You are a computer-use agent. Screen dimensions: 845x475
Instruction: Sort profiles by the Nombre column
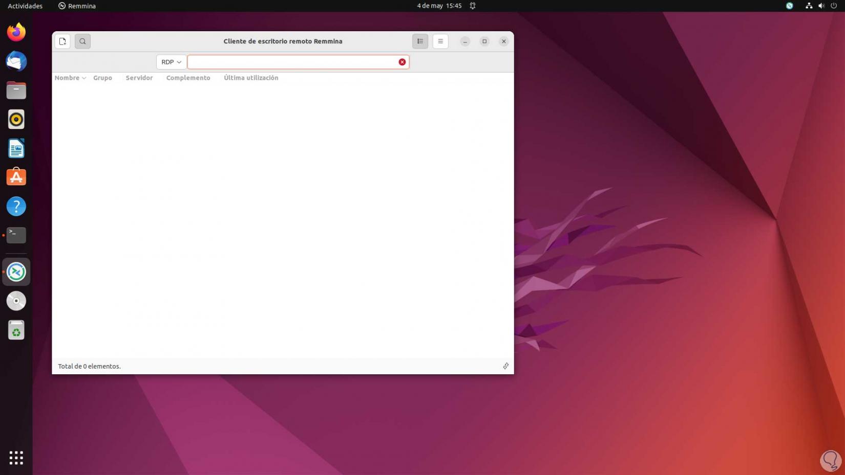point(70,78)
